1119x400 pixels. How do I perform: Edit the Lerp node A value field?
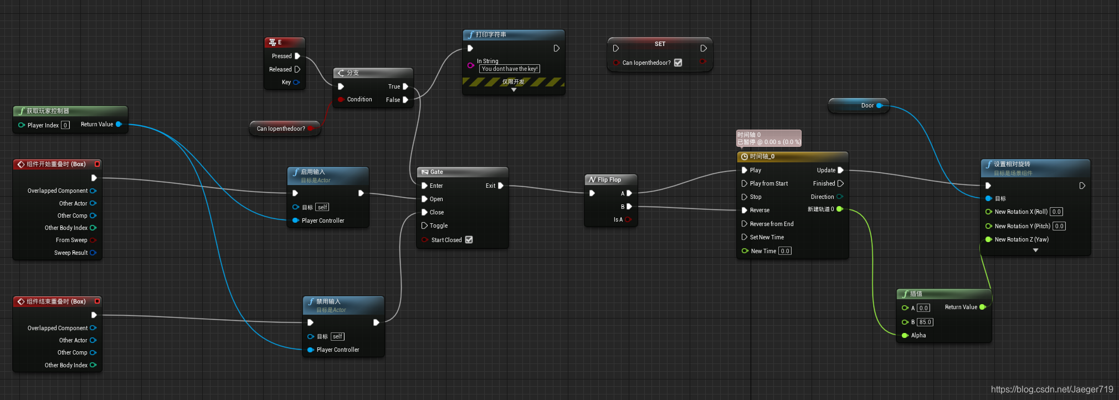point(923,308)
